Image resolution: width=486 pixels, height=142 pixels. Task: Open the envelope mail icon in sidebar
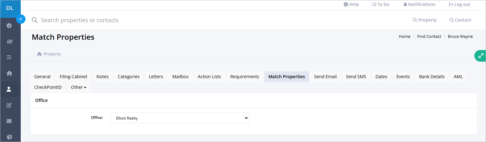[x=9, y=121]
